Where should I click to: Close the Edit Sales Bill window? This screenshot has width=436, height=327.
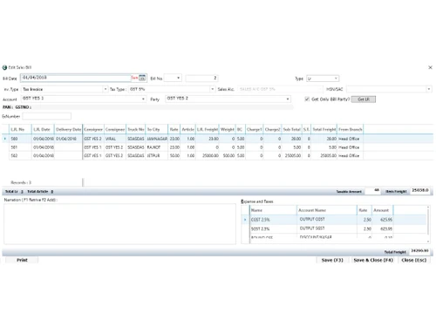pos(430,67)
